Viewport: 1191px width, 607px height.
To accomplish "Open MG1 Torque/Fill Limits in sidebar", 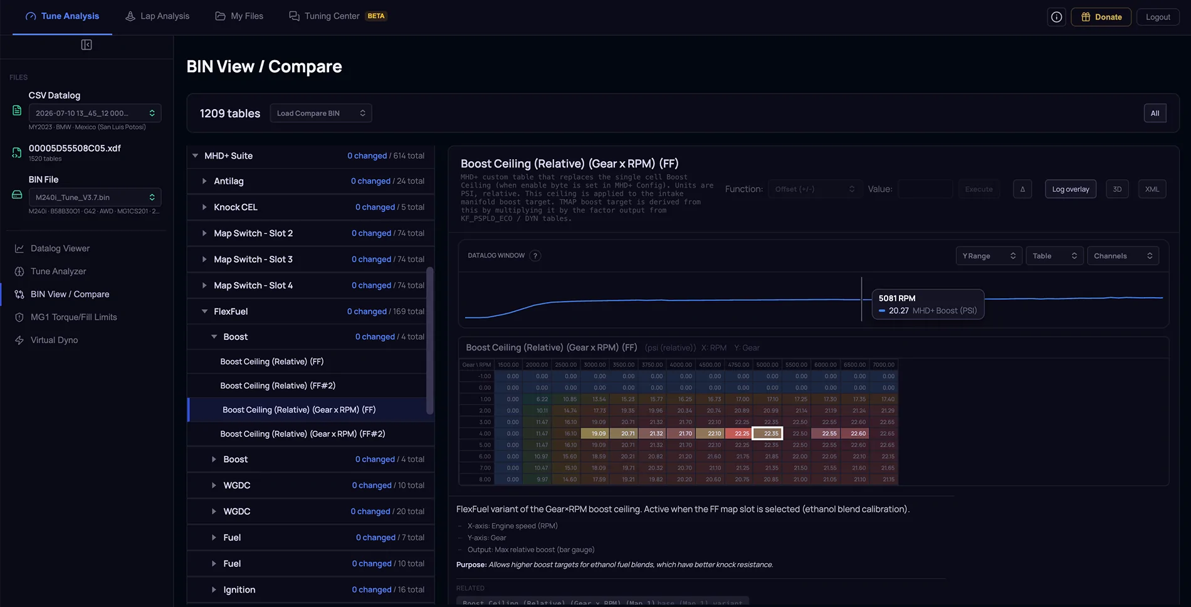I will point(74,317).
